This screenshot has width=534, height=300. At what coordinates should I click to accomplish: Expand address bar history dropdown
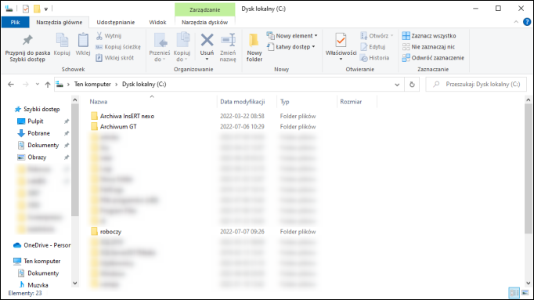tap(397, 85)
